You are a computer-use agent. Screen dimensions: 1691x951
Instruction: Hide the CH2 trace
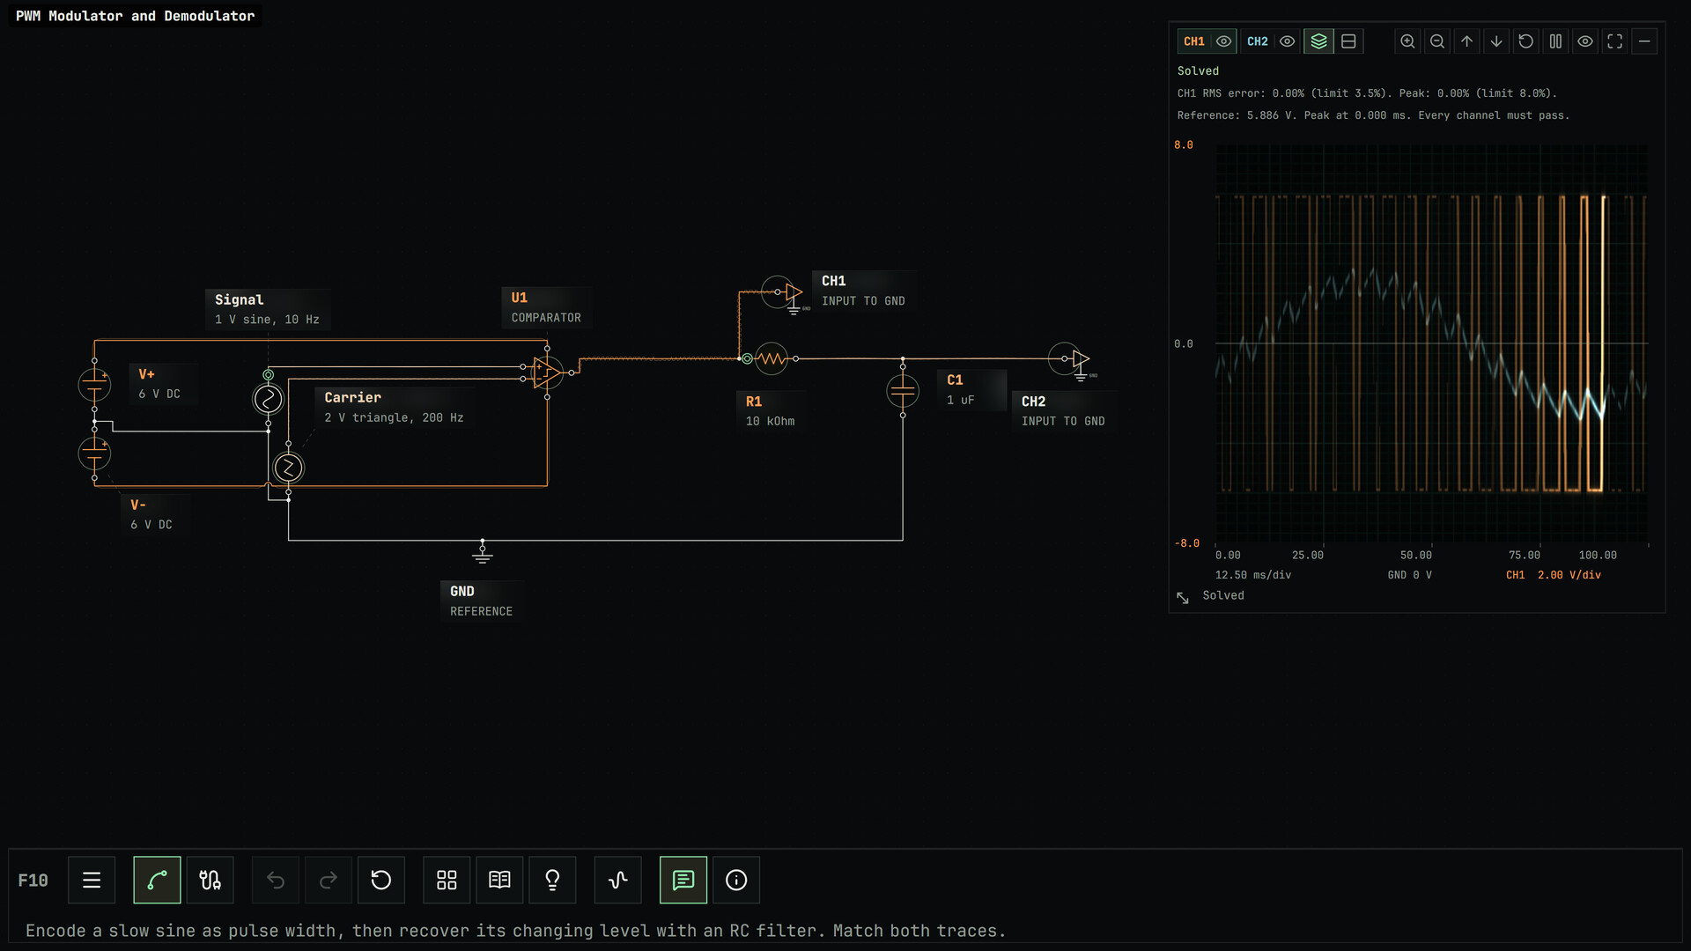pyautogui.click(x=1287, y=41)
